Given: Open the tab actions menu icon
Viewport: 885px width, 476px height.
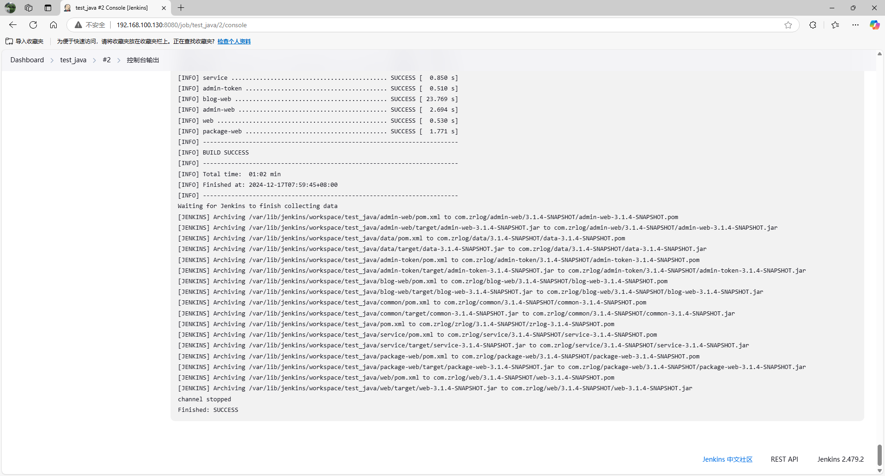Looking at the screenshot, I should [x=48, y=8].
